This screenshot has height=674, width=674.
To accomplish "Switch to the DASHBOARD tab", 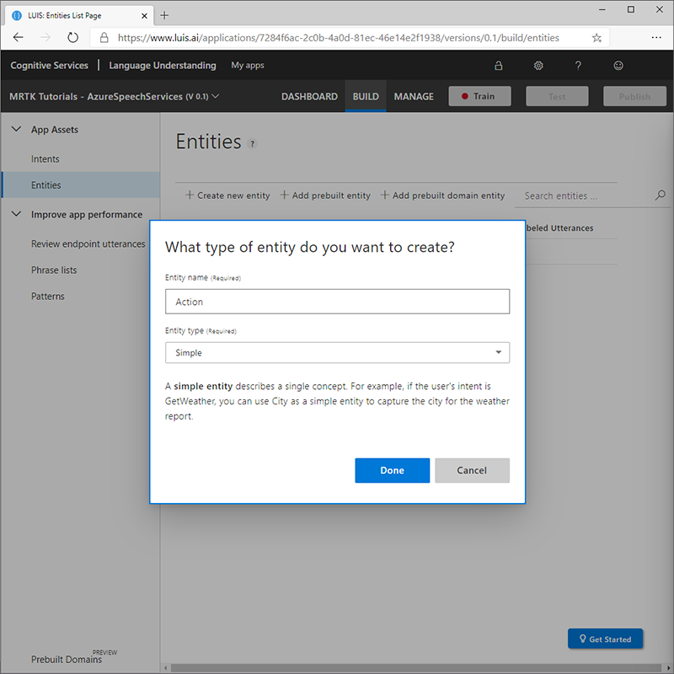I will pos(309,96).
